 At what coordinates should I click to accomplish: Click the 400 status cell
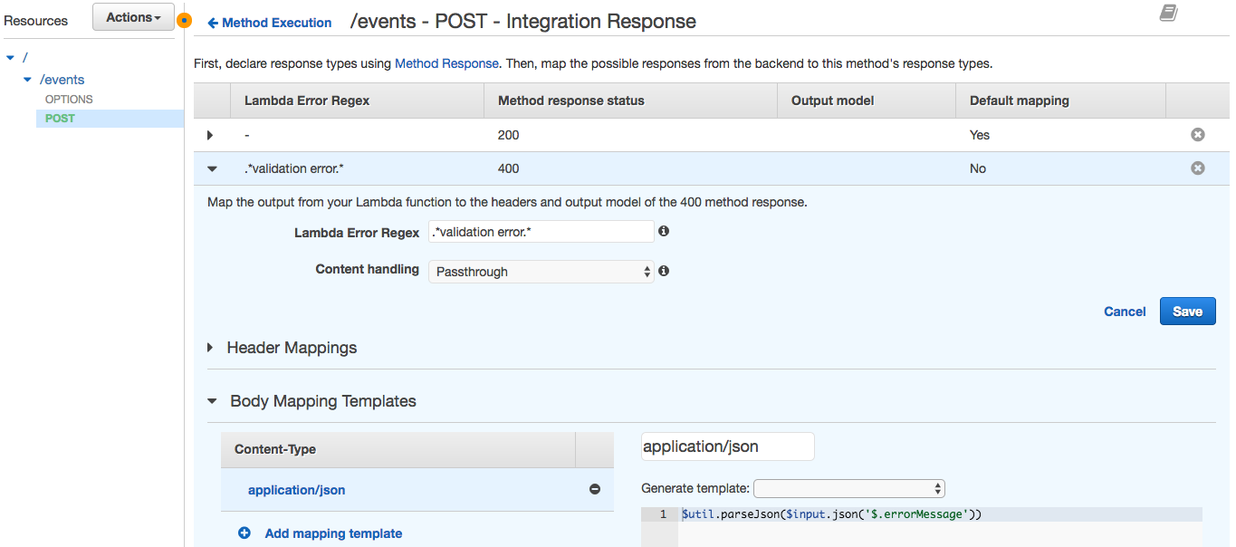509,168
